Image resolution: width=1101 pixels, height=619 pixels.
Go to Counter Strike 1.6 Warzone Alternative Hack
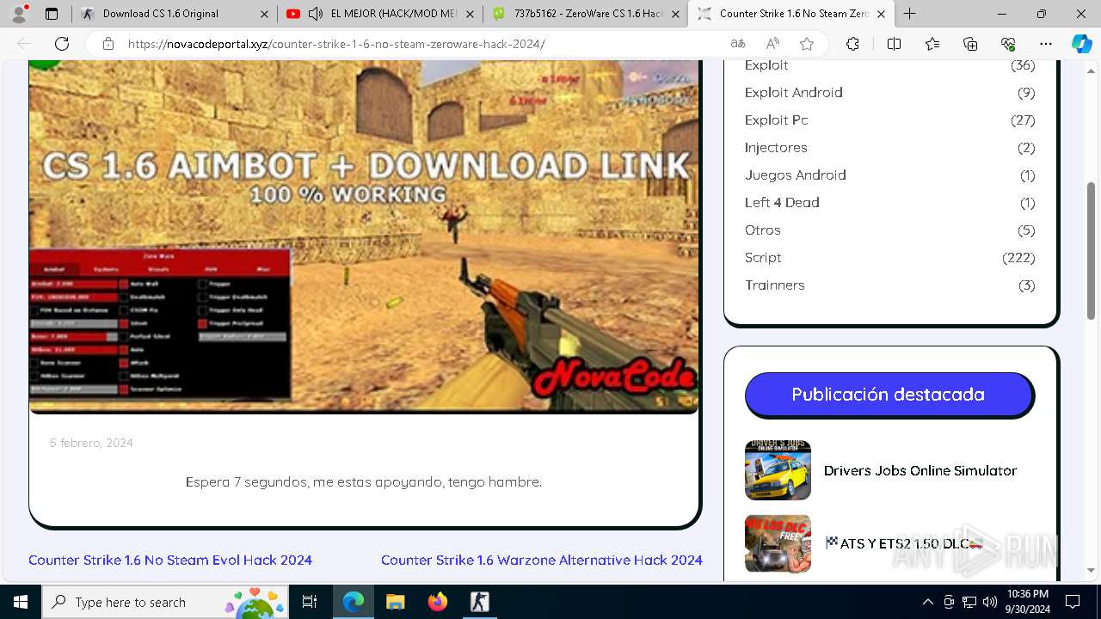click(x=542, y=560)
